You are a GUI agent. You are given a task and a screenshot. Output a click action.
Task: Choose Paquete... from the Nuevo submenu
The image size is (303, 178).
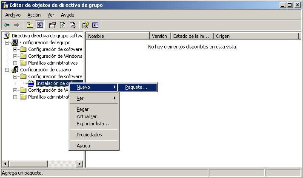136,87
